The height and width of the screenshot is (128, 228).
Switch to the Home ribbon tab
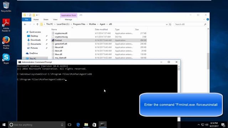pyautogui.click(x=36, y=20)
